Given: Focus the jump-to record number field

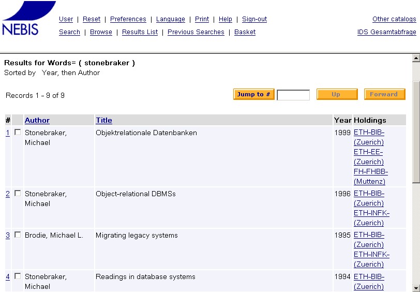Looking at the screenshot, I should pos(293,95).
